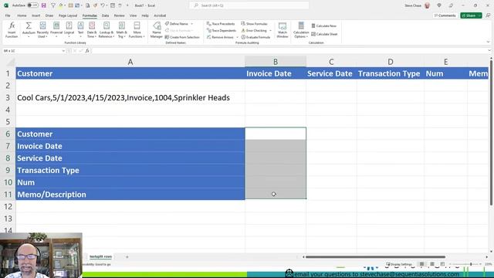
Task: Click Trace Precedents
Action: point(221,24)
